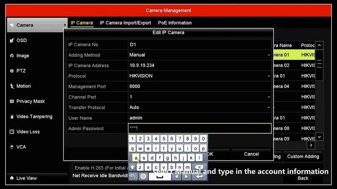Click the Image settings icon
Image resolution: width=337 pixels, height=189 pixels.
pyautogui.click(x=12, y=56)
